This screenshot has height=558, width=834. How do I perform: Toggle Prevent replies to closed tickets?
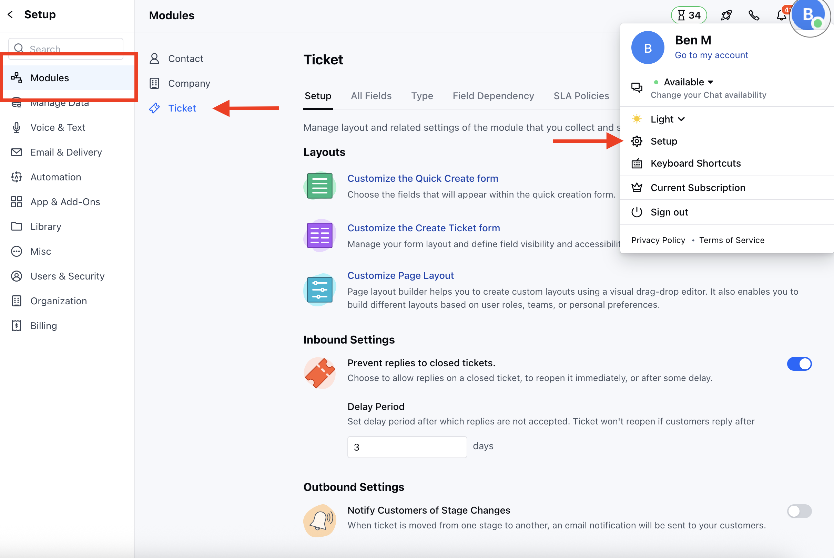799,364
